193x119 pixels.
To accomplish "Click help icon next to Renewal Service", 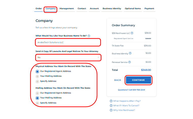I will point(130,62).
